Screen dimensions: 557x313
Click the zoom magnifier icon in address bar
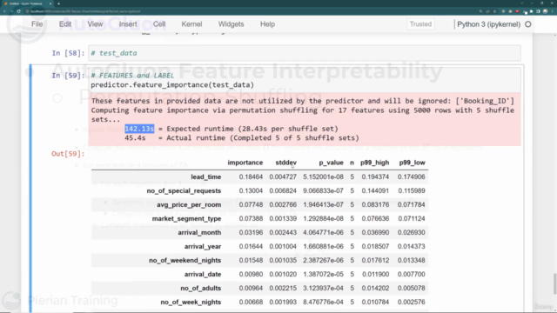480,11
